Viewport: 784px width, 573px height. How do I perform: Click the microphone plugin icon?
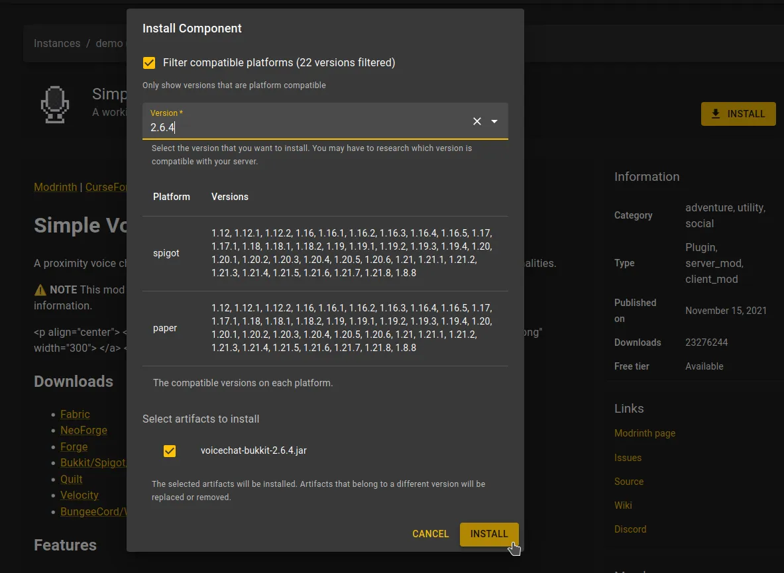coord(54,105)
